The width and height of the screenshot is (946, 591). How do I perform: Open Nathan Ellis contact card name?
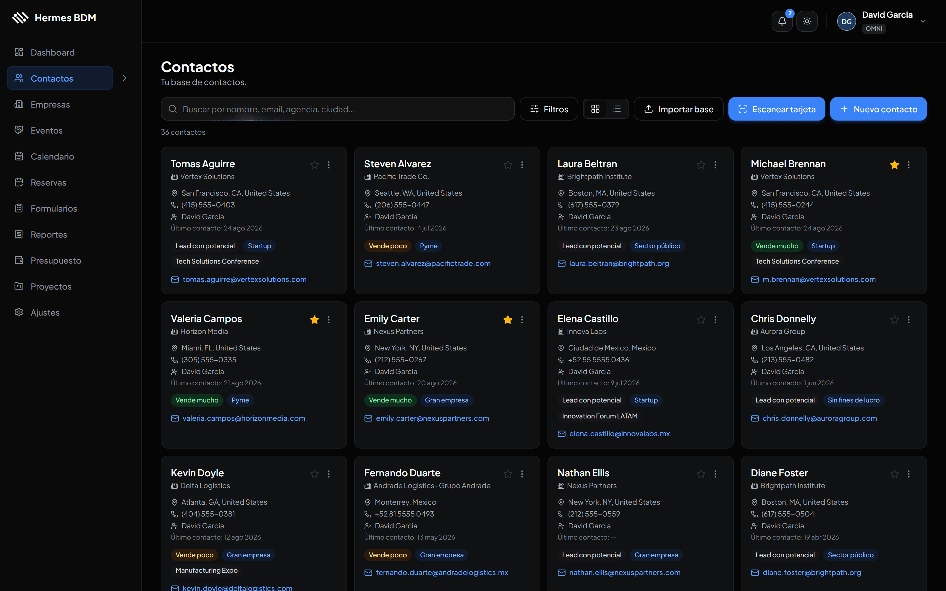coord(583,473)
